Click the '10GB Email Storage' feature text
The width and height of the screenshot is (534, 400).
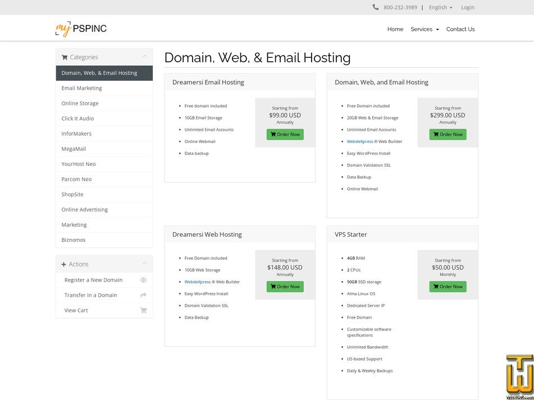(203, 118)
